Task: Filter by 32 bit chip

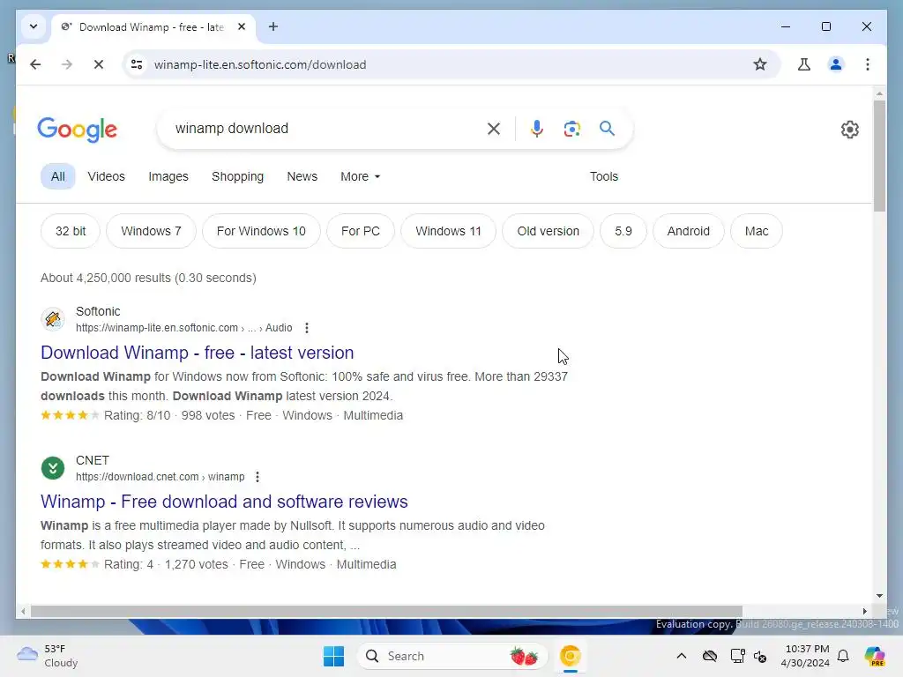Action: pyautogui.click(x=71, y=231)
